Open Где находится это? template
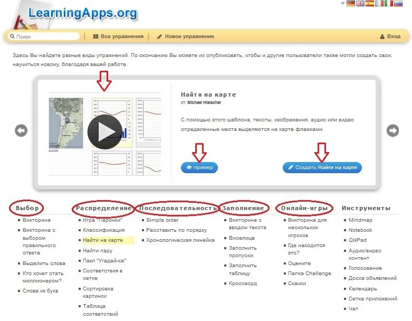412x321 pixels. 306,249
